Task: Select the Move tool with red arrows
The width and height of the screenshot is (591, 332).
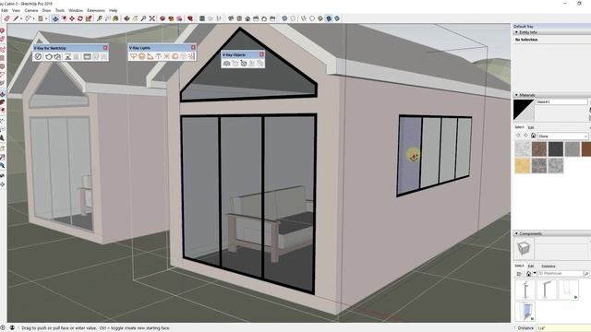Action: click(x=72, y=18)
